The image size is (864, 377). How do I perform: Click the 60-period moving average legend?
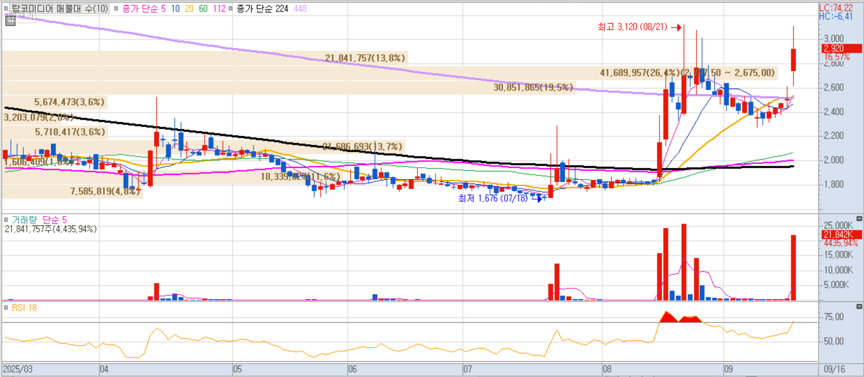(x=203, y=8)
